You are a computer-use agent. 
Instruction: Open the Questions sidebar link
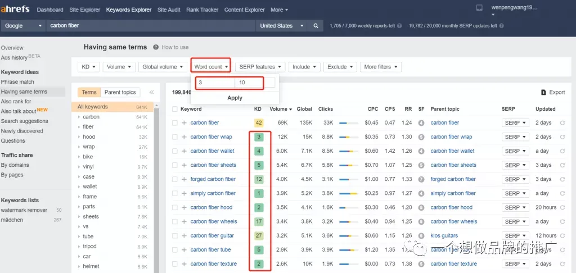(13, 141)
